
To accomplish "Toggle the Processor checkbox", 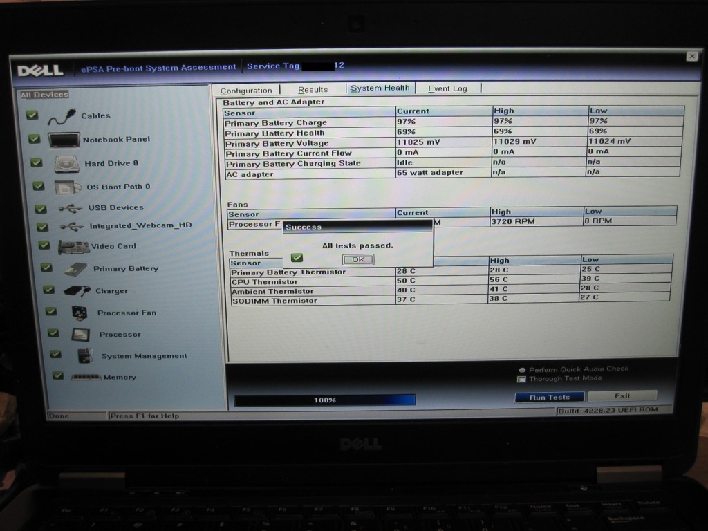I will coord(53,333).
